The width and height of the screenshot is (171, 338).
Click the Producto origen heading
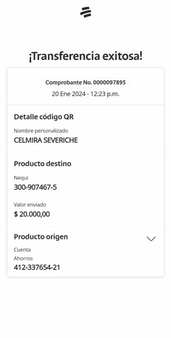point(41,237)
